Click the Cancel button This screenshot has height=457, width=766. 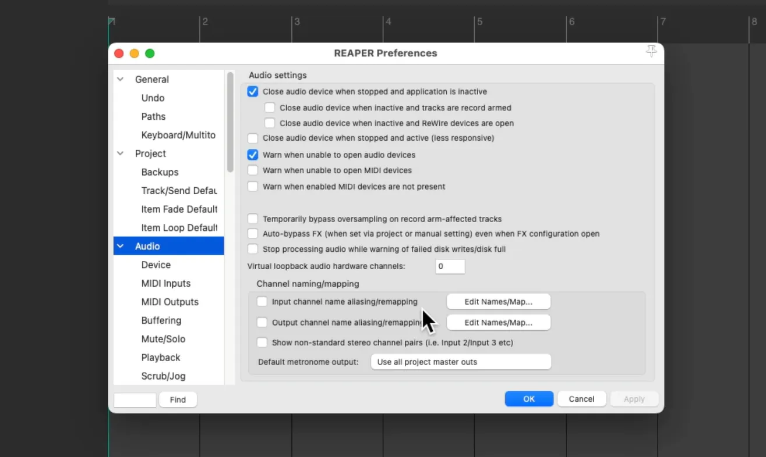pos(581,399)
